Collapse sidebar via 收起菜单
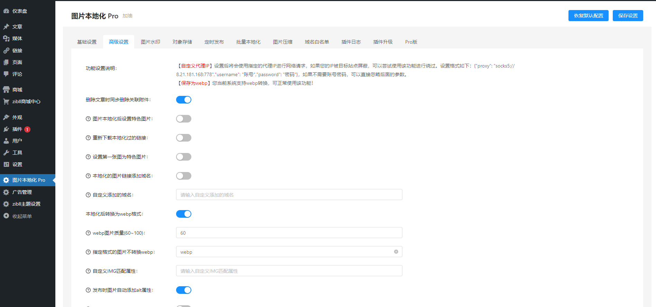This screenshot has width=656, height=307. pyautogui.click(x=28, y=216)
